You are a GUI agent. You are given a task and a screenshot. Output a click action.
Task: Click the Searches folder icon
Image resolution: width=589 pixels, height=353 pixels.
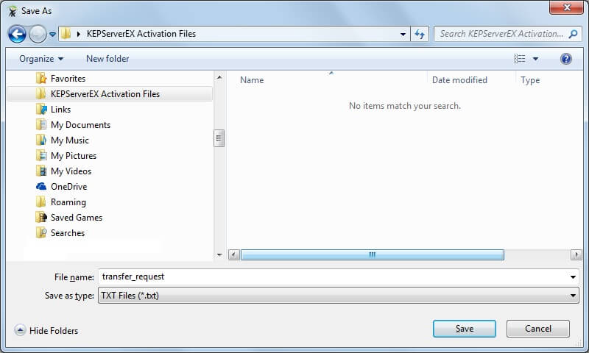41,233
